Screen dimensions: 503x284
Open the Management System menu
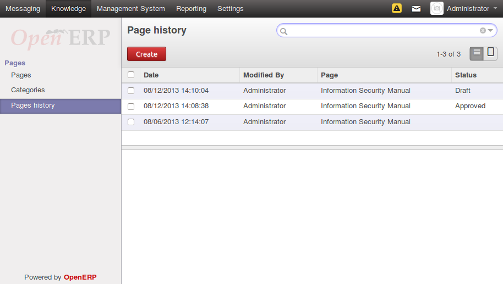click(x=130, y=9)
